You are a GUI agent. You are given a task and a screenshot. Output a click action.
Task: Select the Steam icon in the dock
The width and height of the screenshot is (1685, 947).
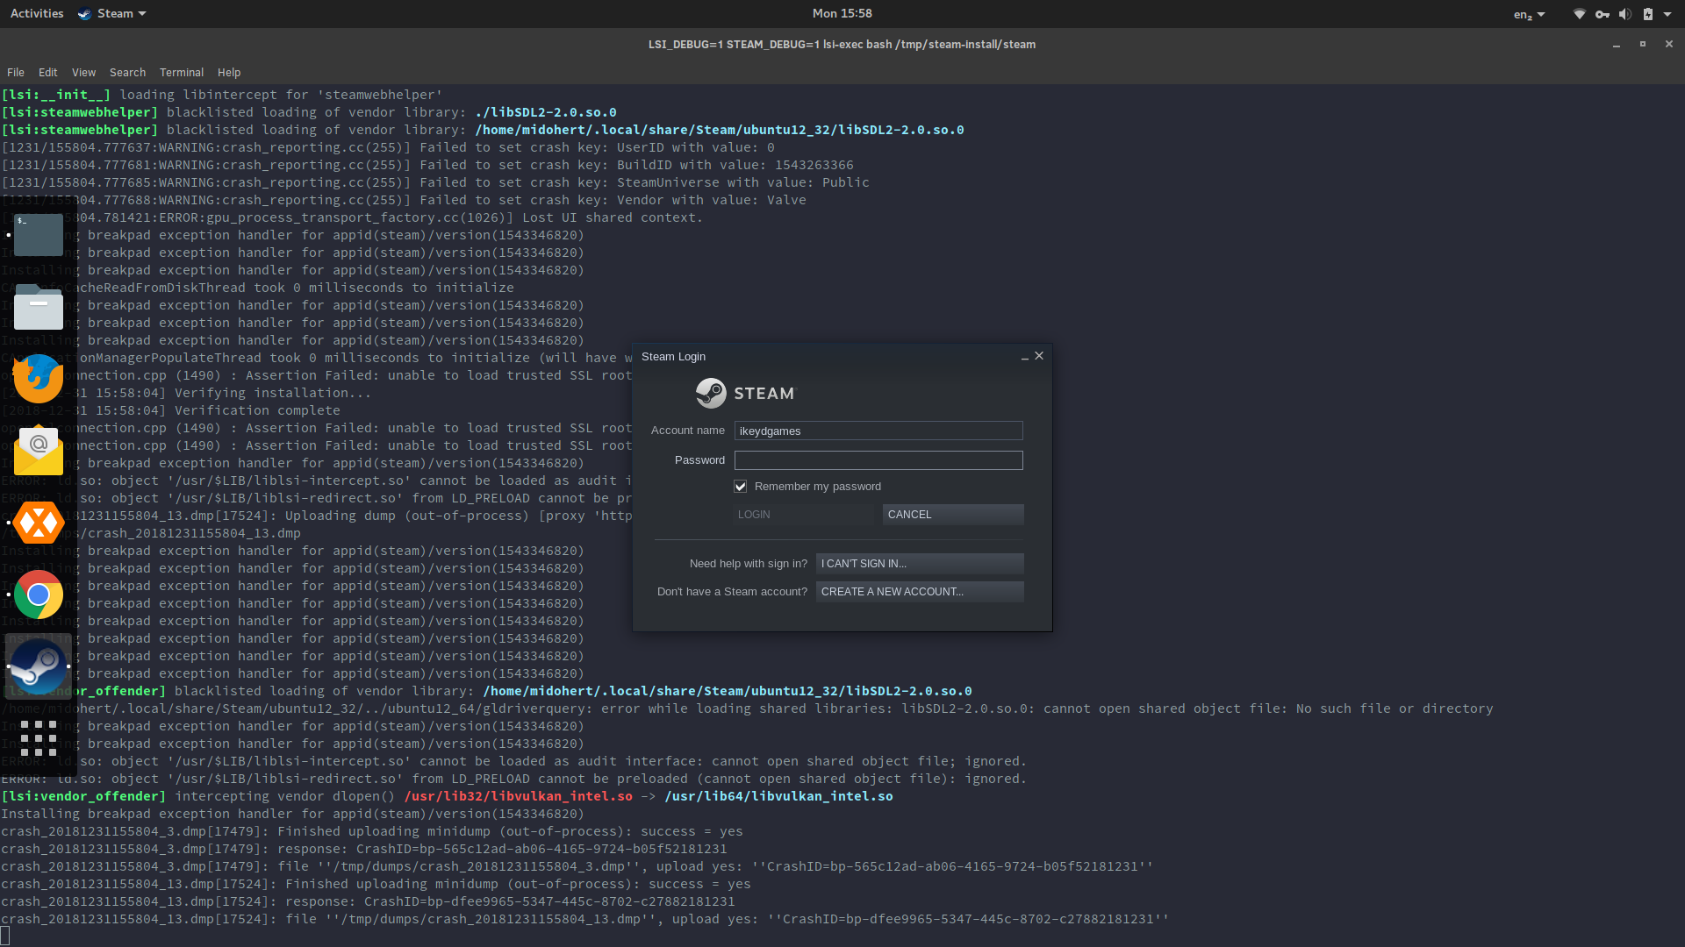click(x=38, y=666)
